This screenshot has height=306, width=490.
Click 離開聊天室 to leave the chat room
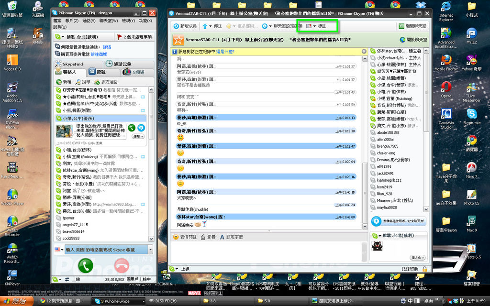(x=412, y=26)
